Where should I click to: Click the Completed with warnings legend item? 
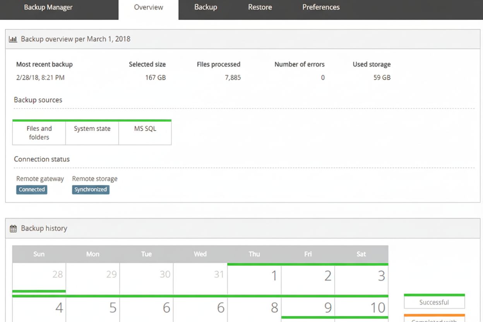coord(434,320)
